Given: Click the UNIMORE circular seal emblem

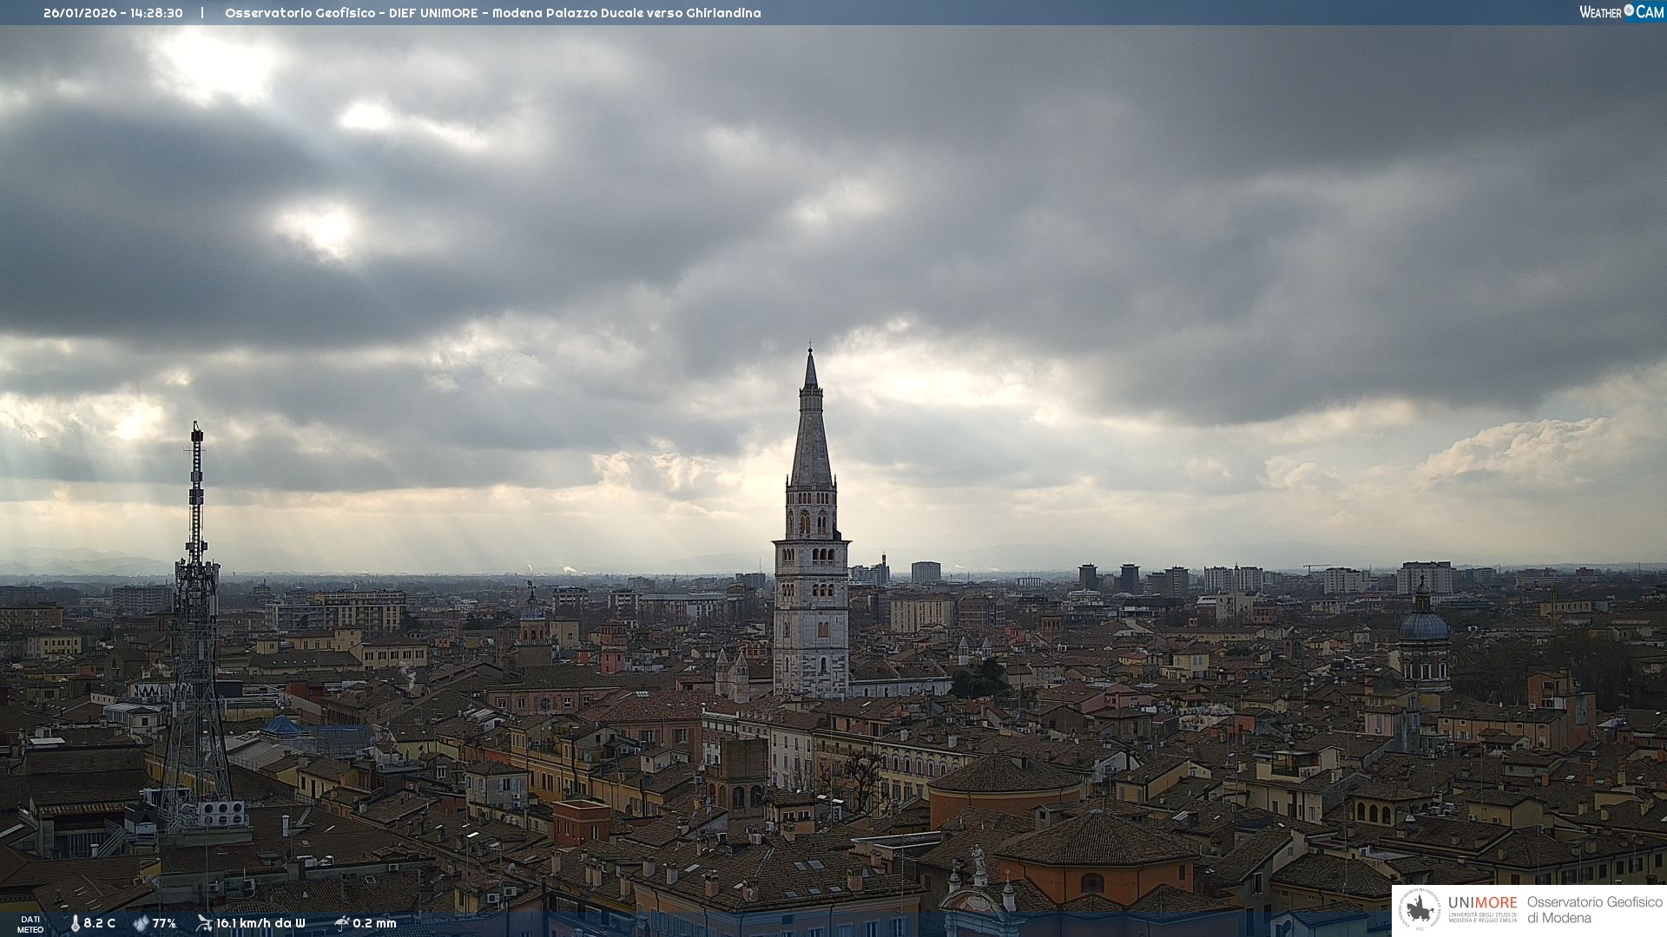Looking at the screenshot, I should [x=1420, y=910].
